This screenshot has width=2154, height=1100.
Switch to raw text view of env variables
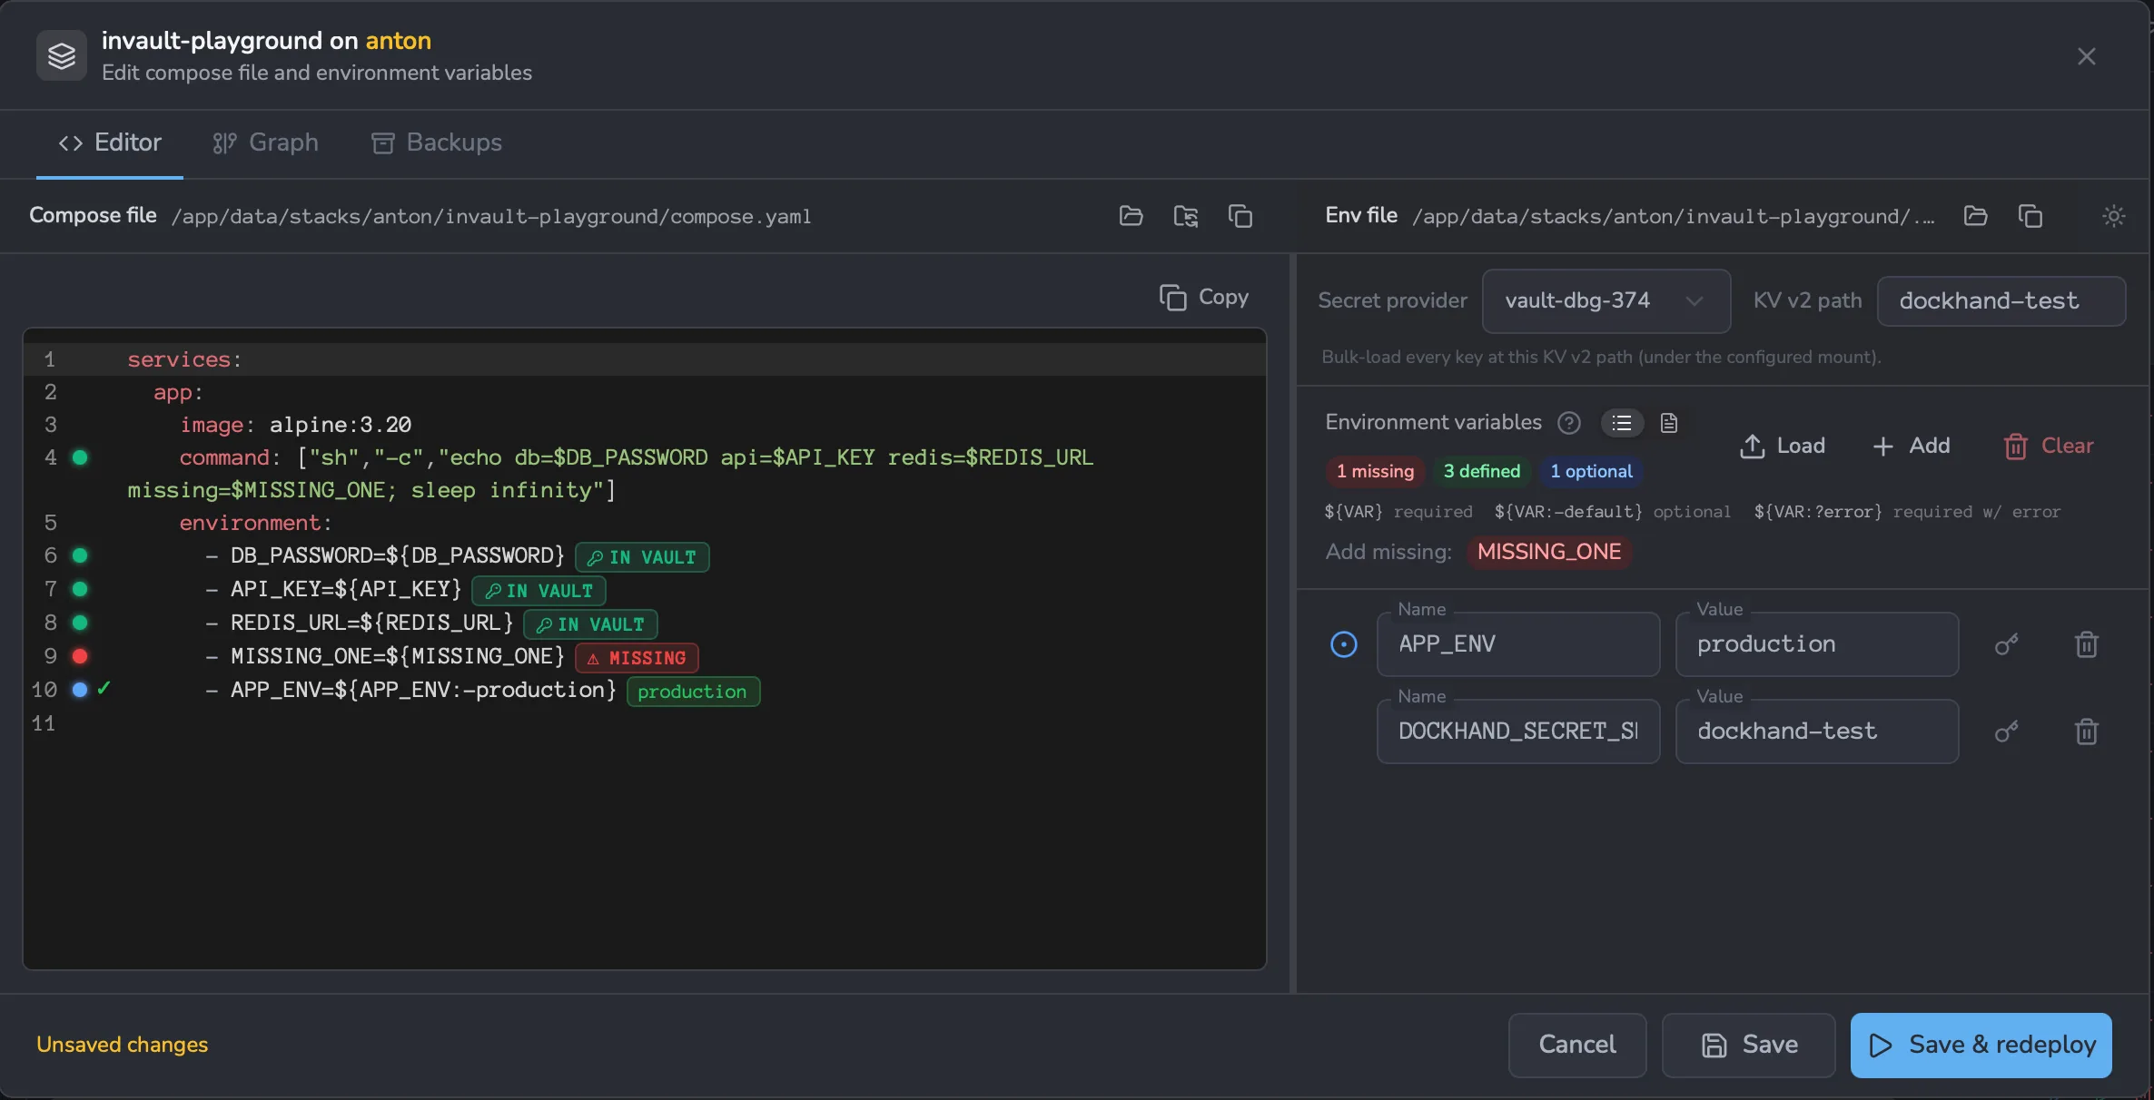click(1668, 423)
